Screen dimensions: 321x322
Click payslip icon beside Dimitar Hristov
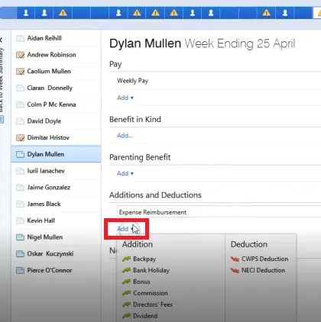(20, 137)
